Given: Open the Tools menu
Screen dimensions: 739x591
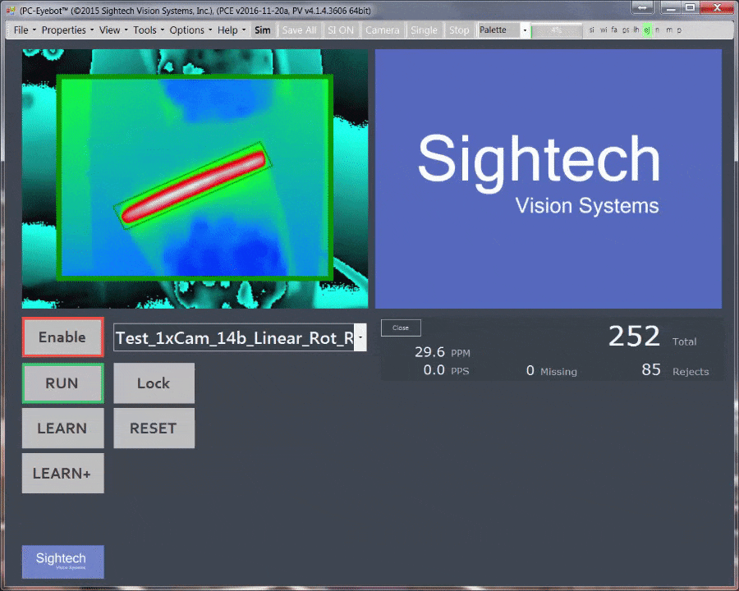Looking at the screenshot, I should pos(148,30).
